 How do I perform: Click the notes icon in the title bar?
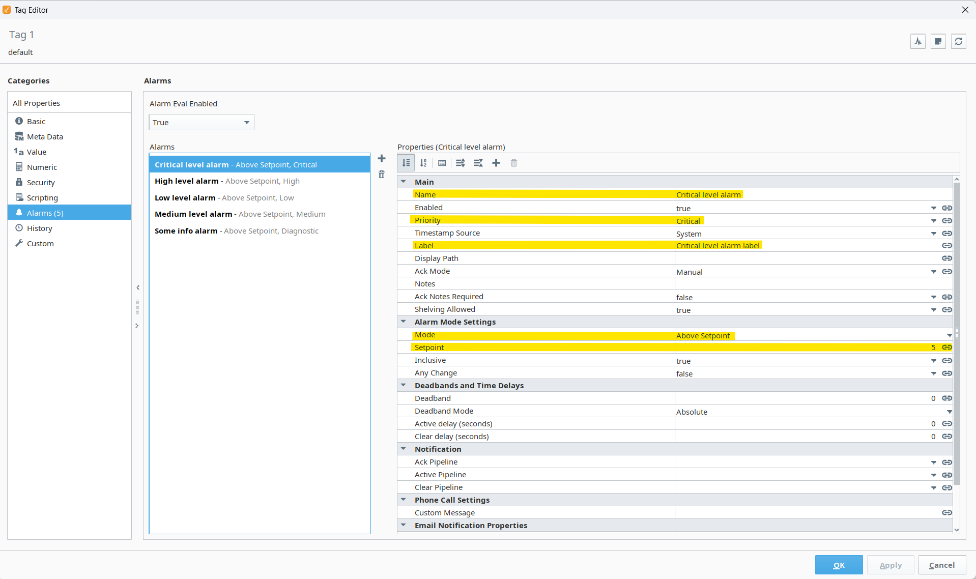click(938, 41)
